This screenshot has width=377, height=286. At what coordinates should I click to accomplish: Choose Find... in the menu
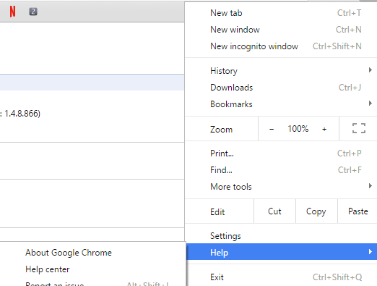click(281, 170)
